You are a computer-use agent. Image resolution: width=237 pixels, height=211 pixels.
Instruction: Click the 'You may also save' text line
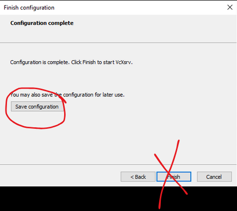click(67, 95)
